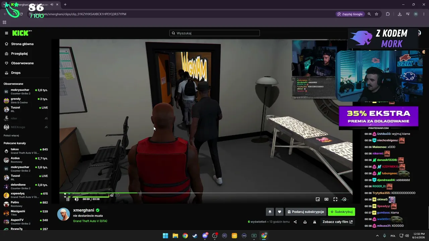
Task: Switch the POL input language
Action: (393, 236)
